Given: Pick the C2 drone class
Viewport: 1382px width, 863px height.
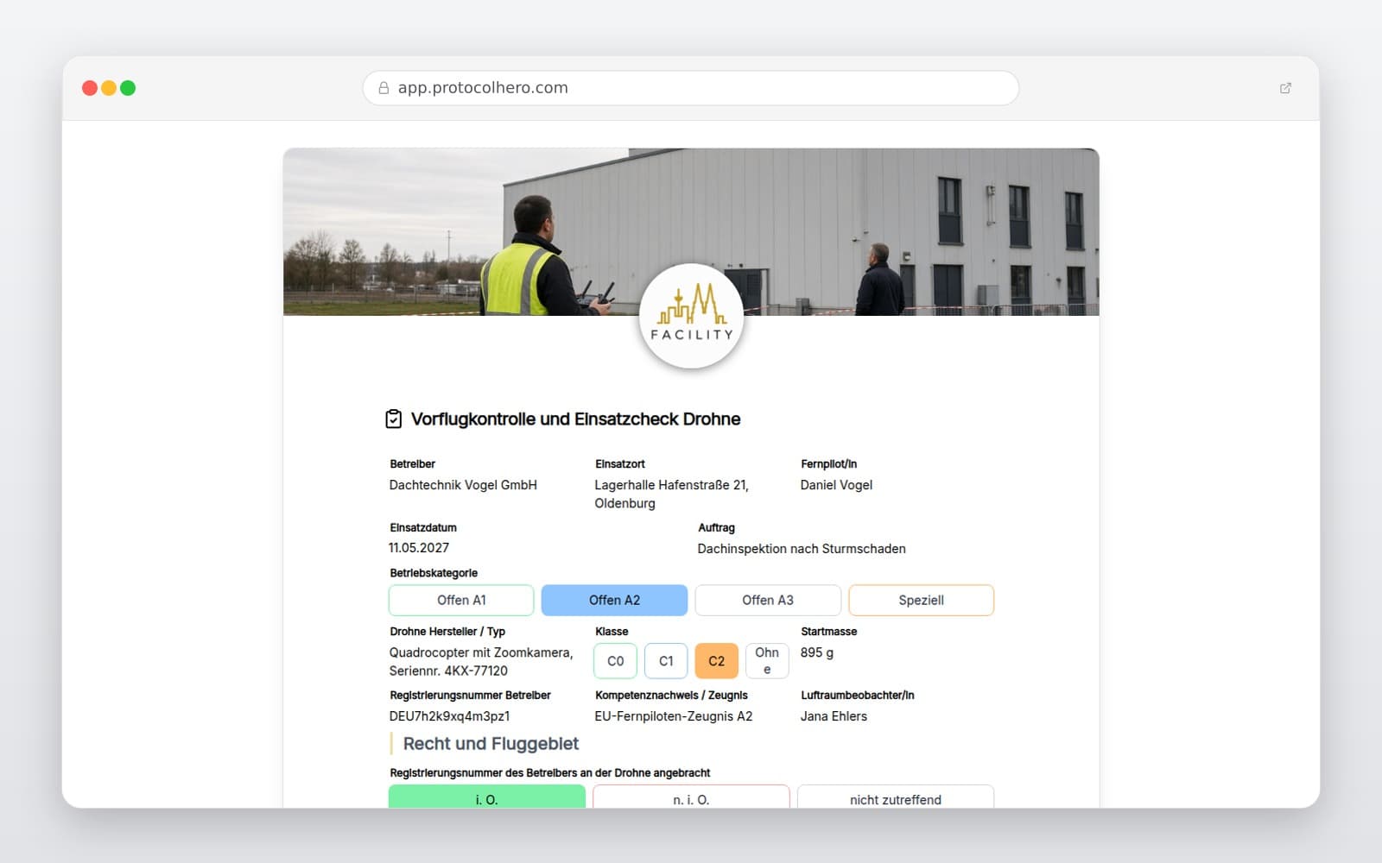Looking at the screenshot, I should [x=716, y=661].
